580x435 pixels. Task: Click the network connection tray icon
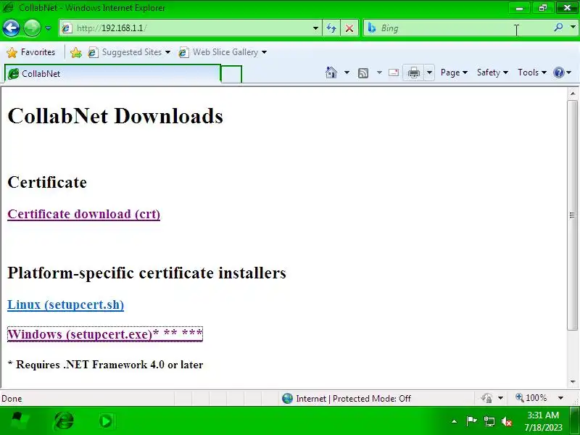click(489, 421)
